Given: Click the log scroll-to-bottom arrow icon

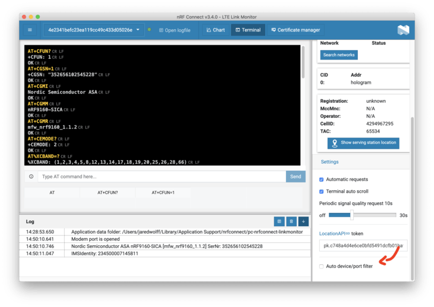Looking at the screenshot, I should click(x=303, y=221).
